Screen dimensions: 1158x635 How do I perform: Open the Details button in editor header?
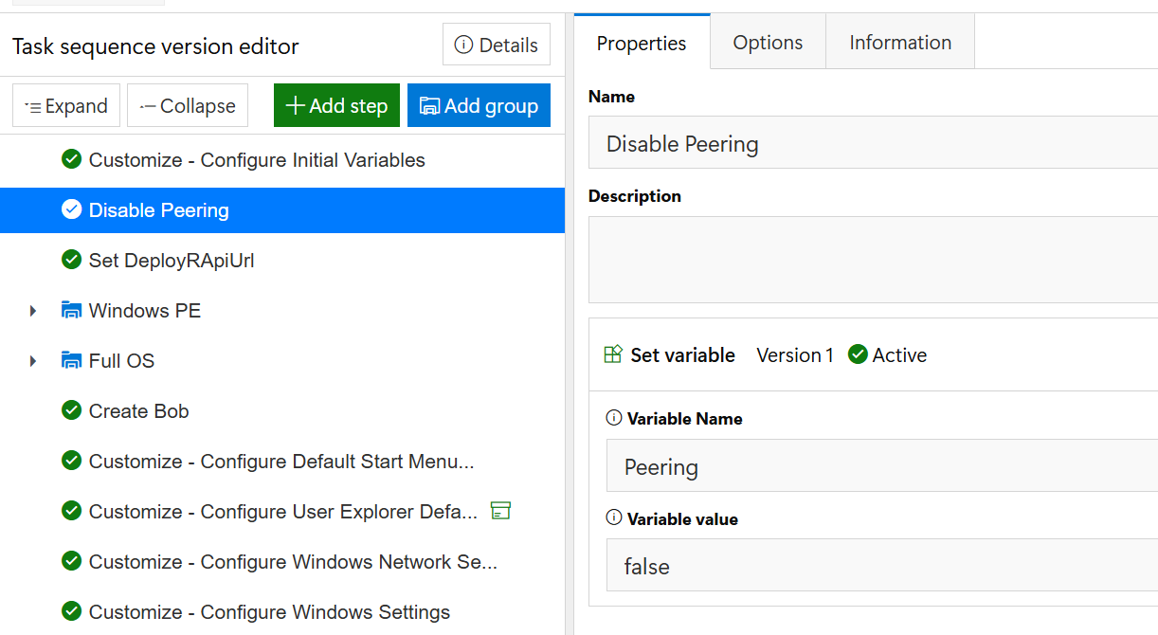pos(497,45)
